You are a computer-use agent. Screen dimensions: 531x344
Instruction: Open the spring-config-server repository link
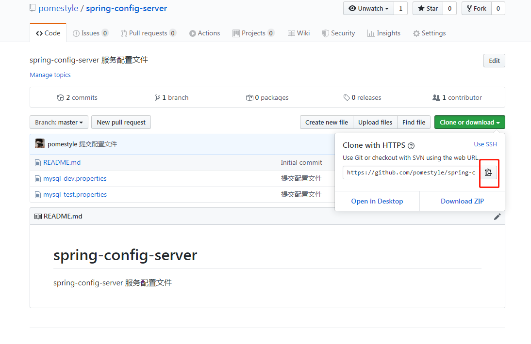(x=126, y=8)
